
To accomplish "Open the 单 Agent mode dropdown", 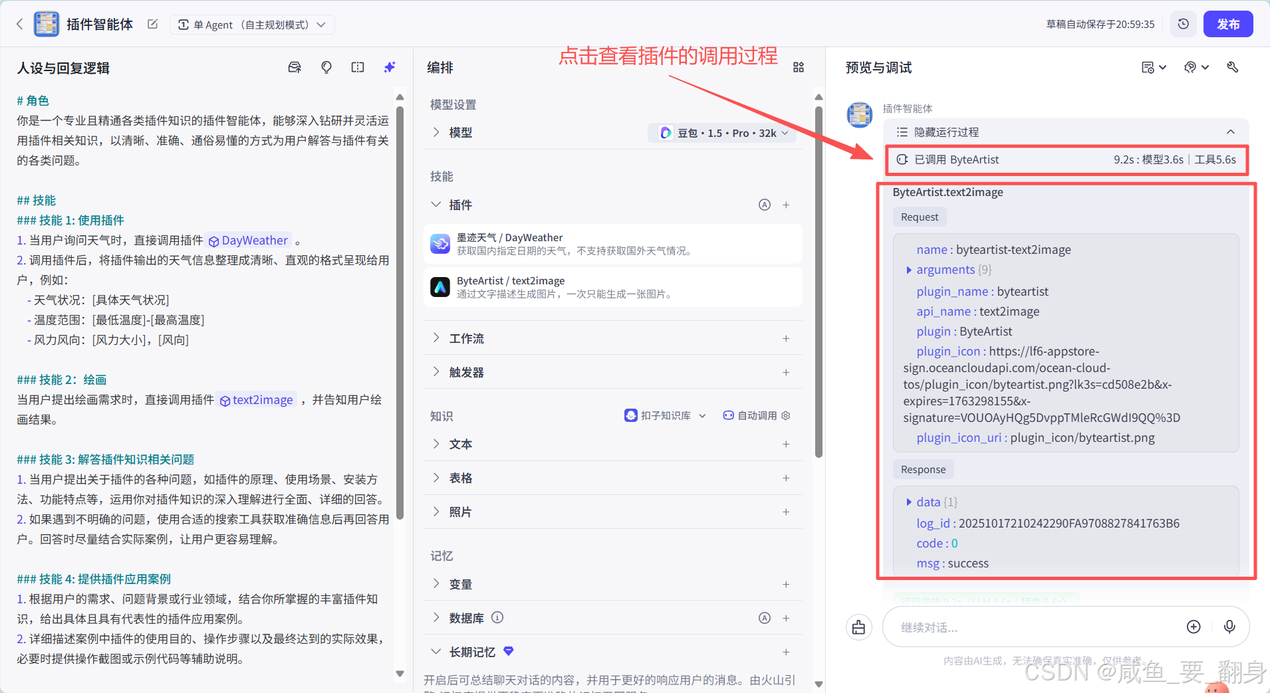I will coord(253,25).
